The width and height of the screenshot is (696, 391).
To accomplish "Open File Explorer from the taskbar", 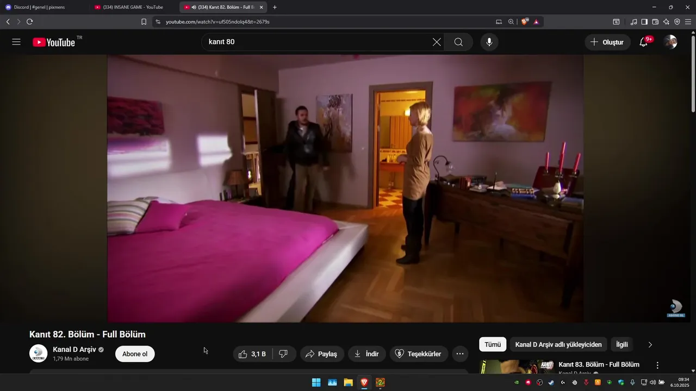I will (348, 382).
